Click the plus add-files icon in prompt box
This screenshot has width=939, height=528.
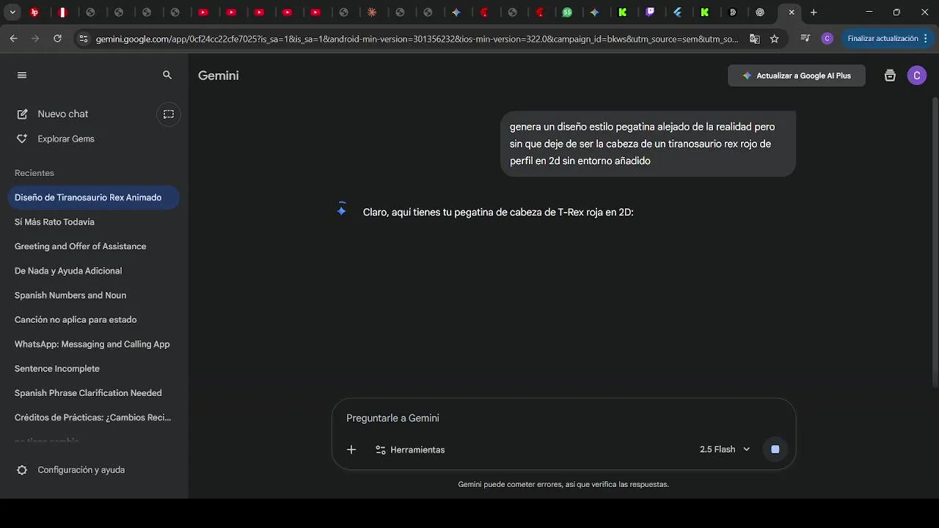351,450
